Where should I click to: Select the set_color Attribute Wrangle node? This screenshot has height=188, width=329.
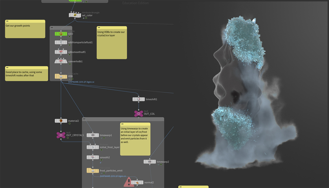point(75,15)
